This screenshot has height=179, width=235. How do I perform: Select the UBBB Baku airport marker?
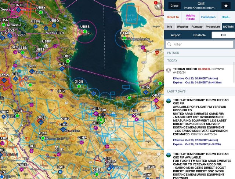point(85,32)
